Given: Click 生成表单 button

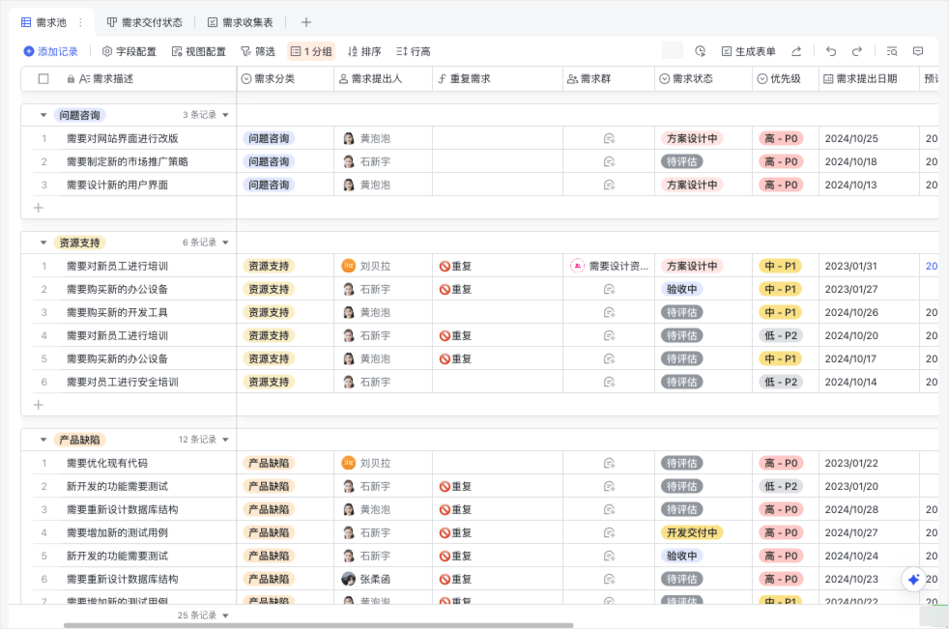Looking at the screenshot, I should [x=749, y=51].
